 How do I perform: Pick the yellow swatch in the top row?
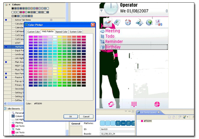(x=59, y=37)
